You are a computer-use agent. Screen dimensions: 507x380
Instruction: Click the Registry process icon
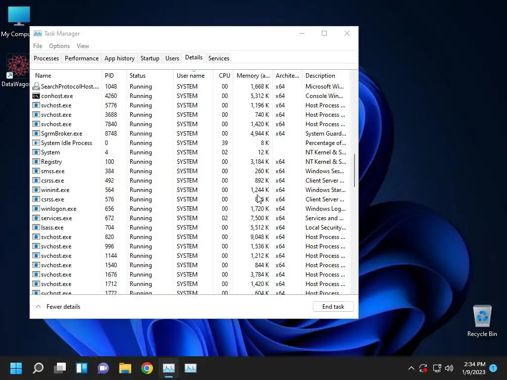pyautogui.click(x=36, y=162)
